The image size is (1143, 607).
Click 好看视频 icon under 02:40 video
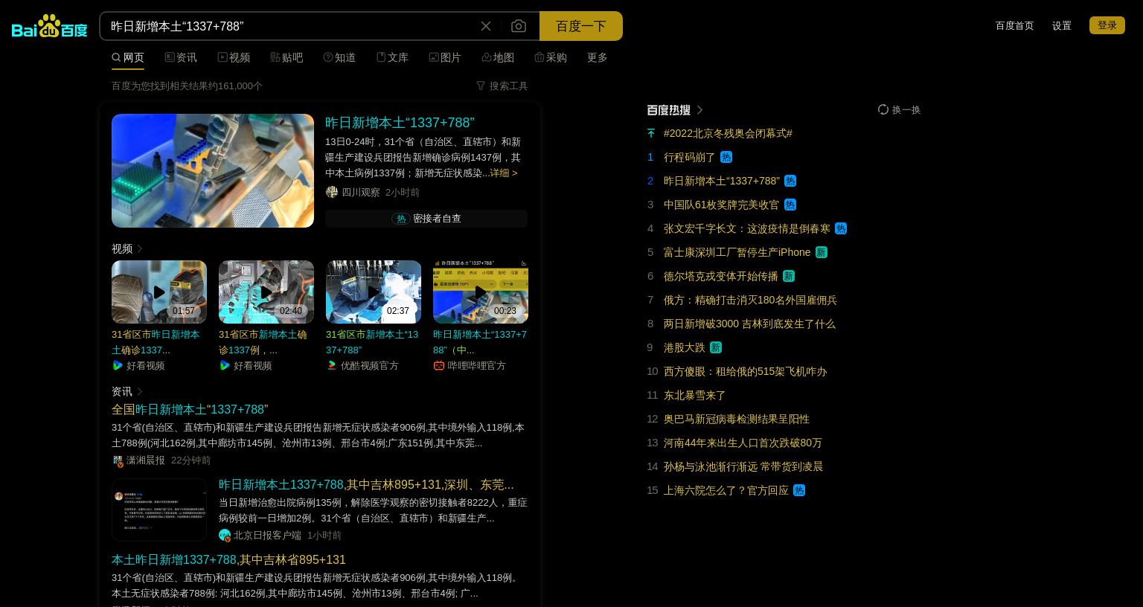(x=225, y=365)
